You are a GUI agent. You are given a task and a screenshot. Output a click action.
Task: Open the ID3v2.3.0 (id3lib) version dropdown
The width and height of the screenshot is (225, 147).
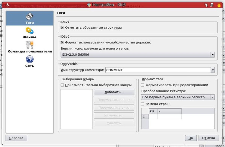pyautogui.click(x=138, y=54)
